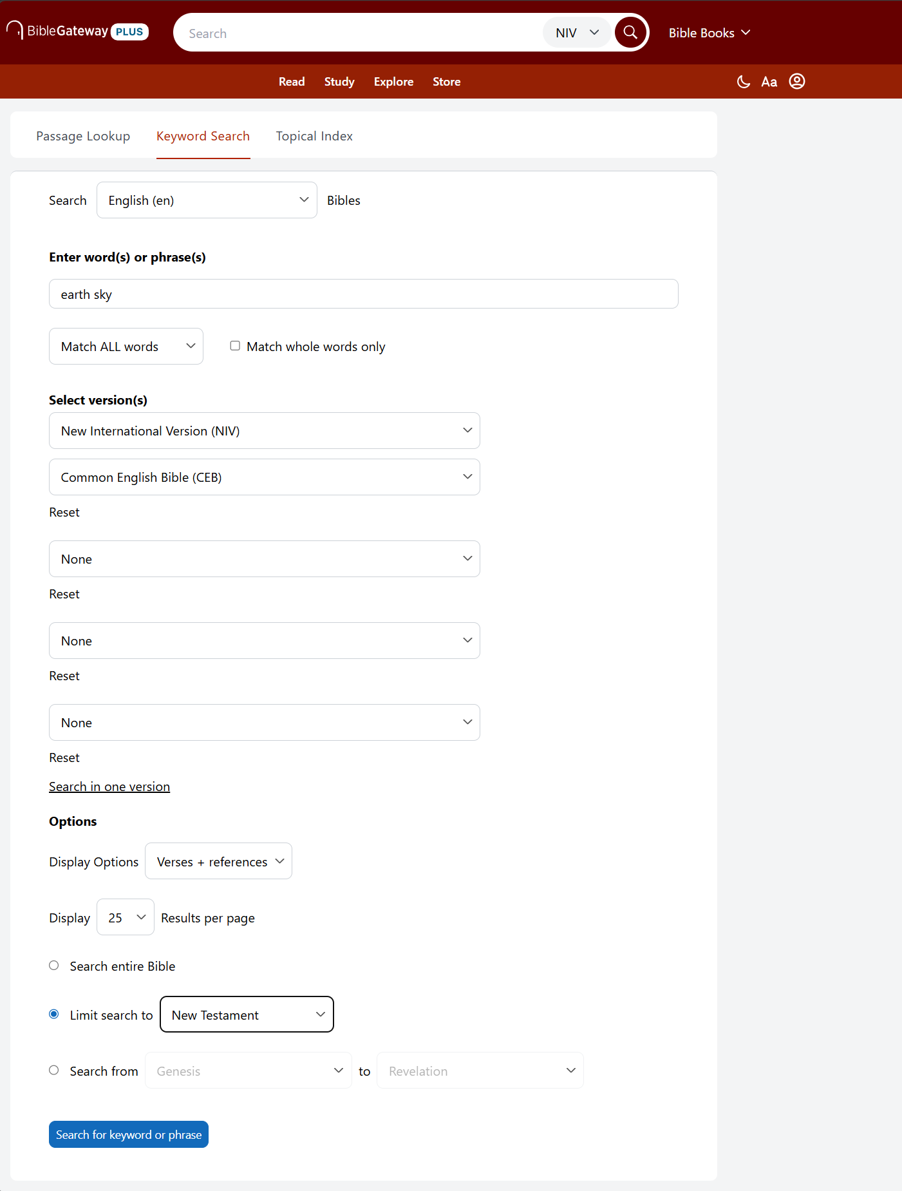Viewport: 902px width, 1191px height.
Task: Select the Keyword Search tab
Action: [x=203, y=136]
